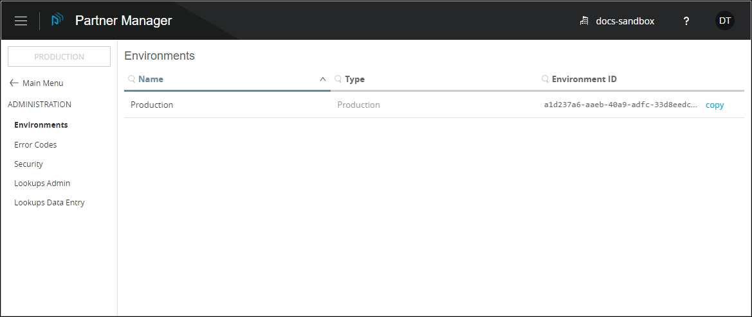The image size is (752, 317).
Task: Click the search icon in Type column
Action: point(338,80)
